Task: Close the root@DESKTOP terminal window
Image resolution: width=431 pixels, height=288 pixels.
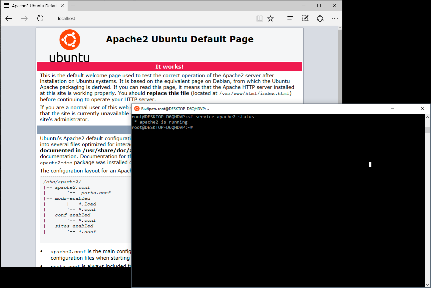Action: point(423,109)
